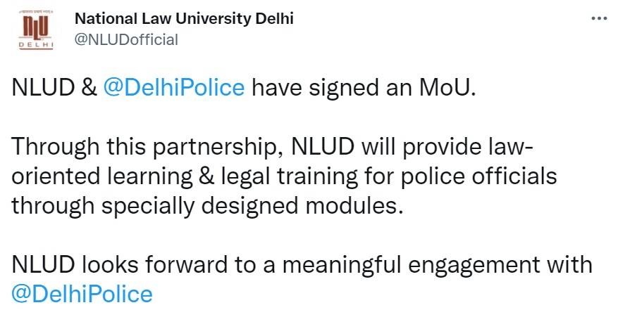Open @DelhiPolice mention in first line
Screen dimensions: 618x317
coord(174,88)
